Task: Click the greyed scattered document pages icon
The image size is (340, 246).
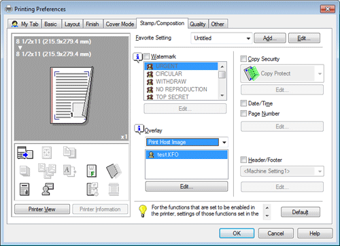Action: pyautogui.click(x=47, y=171)
